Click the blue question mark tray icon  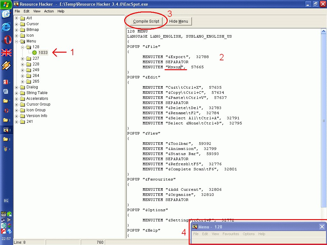9,231
